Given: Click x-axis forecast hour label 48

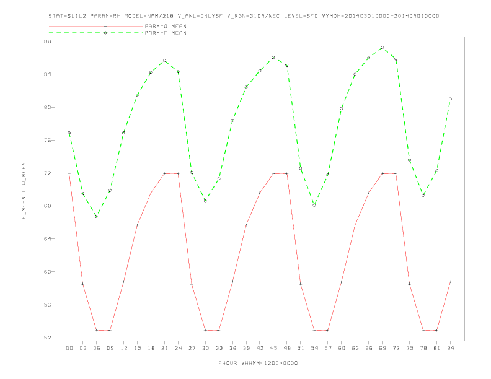Looking at the screenshot, I should (287, 348).
